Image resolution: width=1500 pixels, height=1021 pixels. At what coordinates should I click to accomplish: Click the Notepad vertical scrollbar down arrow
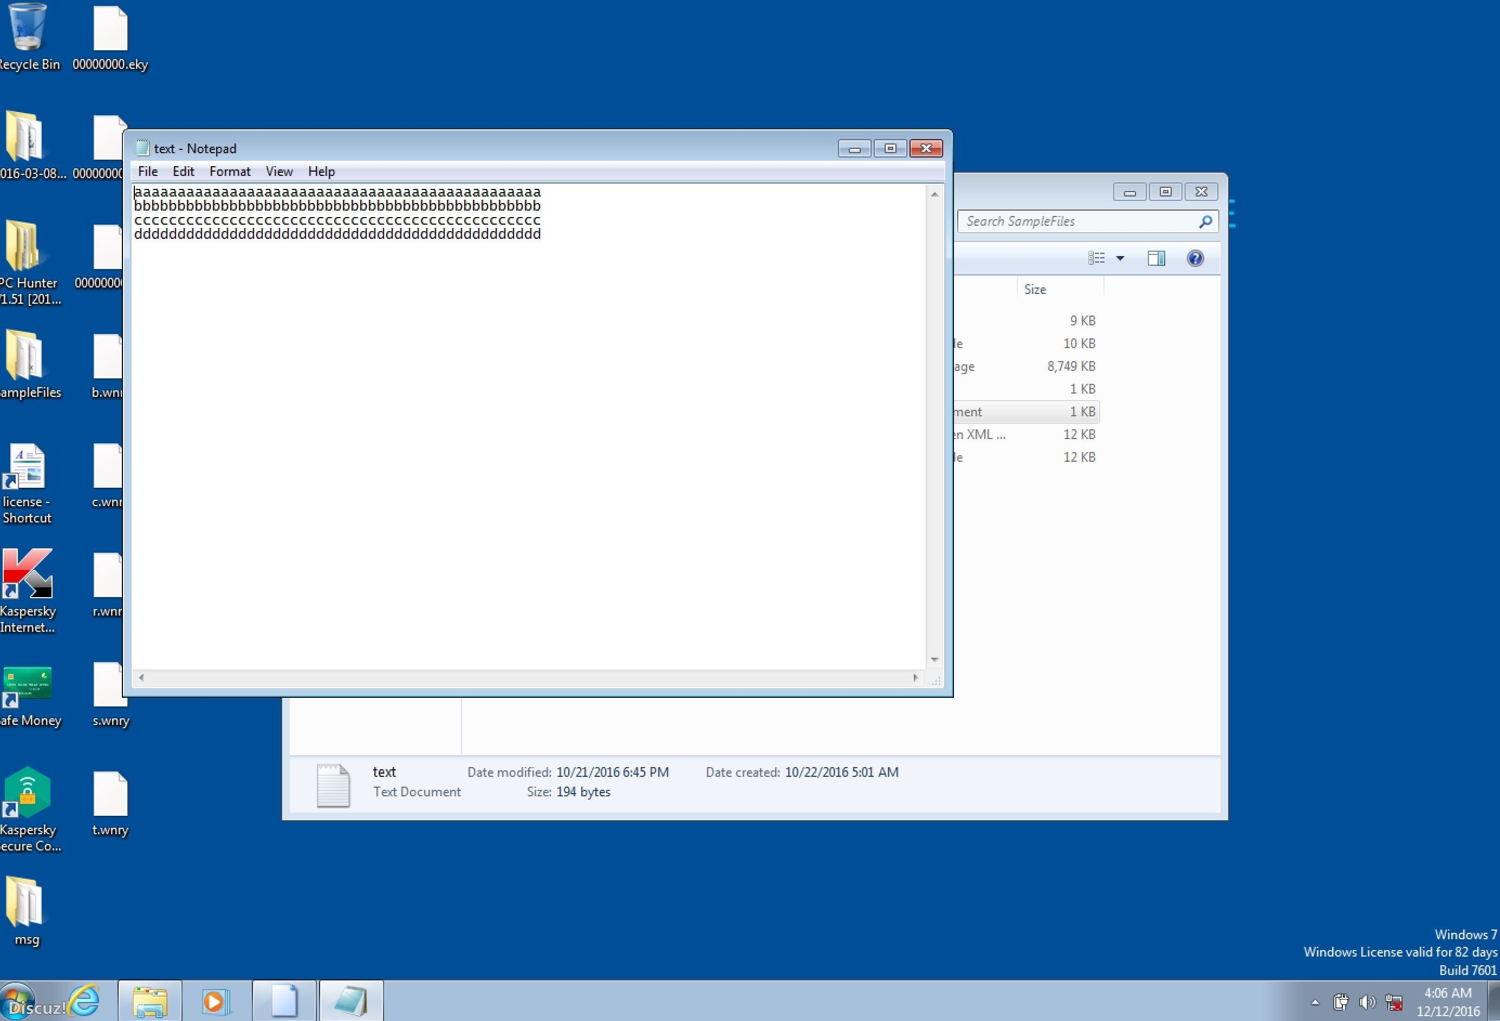tap(934, 659)
